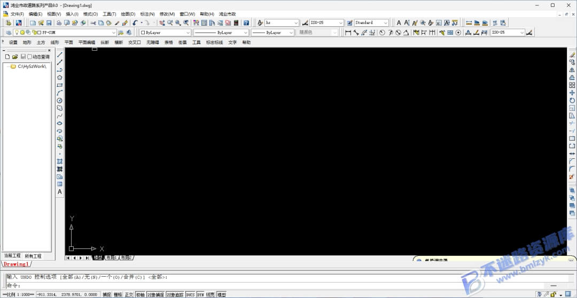Pick the Circle tool
Screen dimensions: 577x298
60,101
